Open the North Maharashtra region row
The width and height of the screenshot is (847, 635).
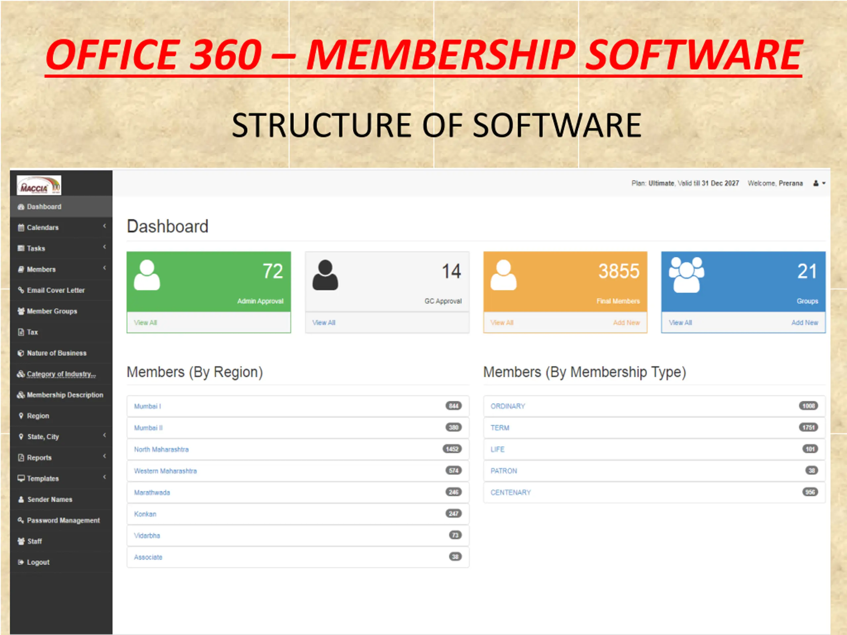click(298, 449)
